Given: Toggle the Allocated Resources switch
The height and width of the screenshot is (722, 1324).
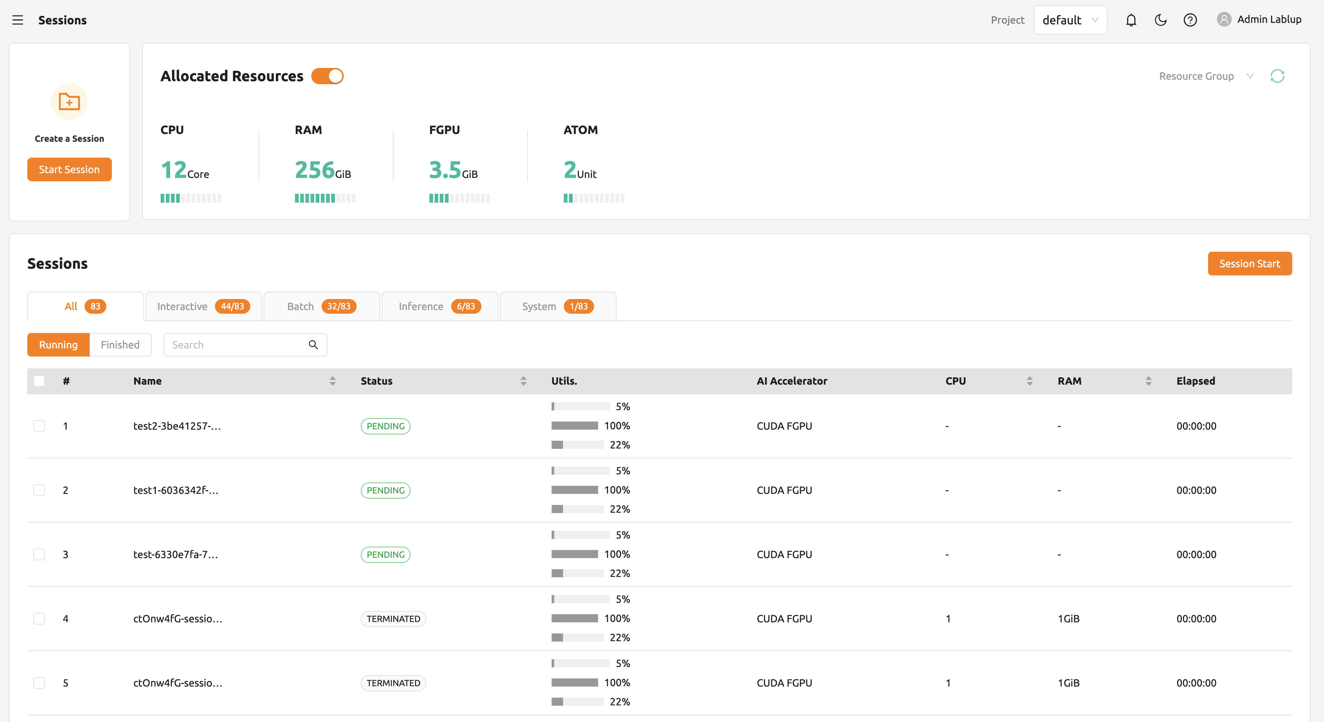Looking at the screenshot, I should 327,76.
